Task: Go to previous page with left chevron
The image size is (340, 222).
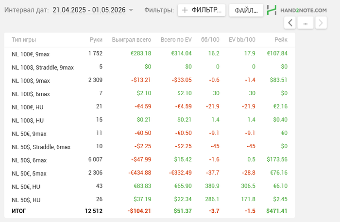Action: click(289, 22)
